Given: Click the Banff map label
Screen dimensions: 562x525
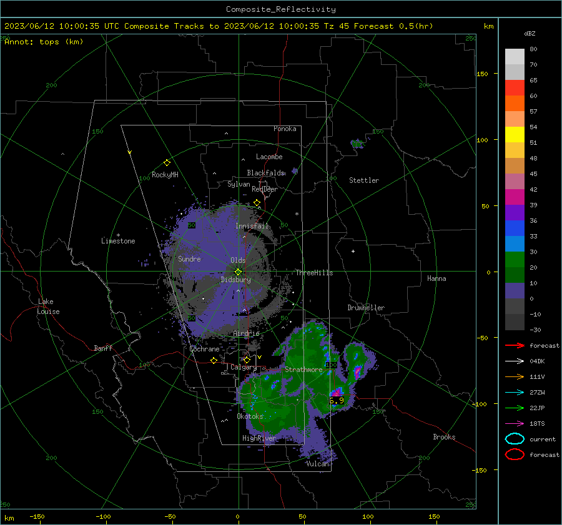Looking at the screenshot, I should 103,348.
